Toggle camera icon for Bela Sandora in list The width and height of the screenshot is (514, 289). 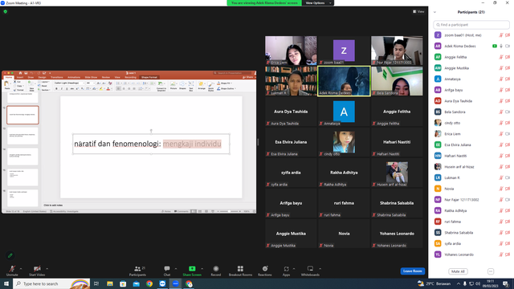pos(508,112)
